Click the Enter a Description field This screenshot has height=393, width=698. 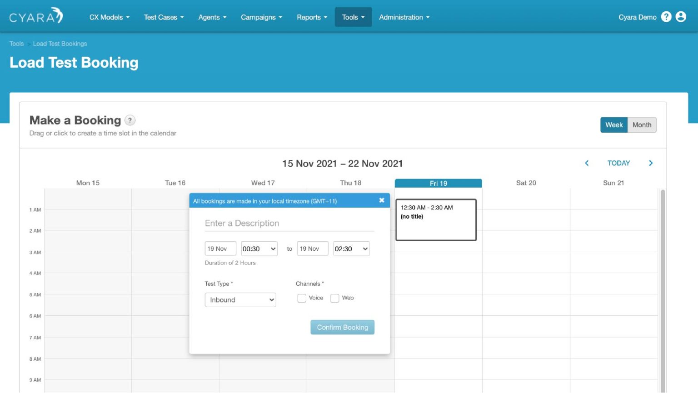[289, 223]
